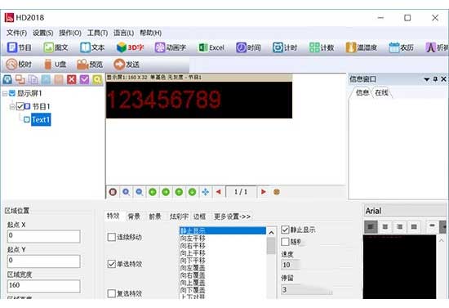Viewport: 449px width, 308px height.
Task: Toggle the 单选特效 checkbox
Action: (111, 264)
